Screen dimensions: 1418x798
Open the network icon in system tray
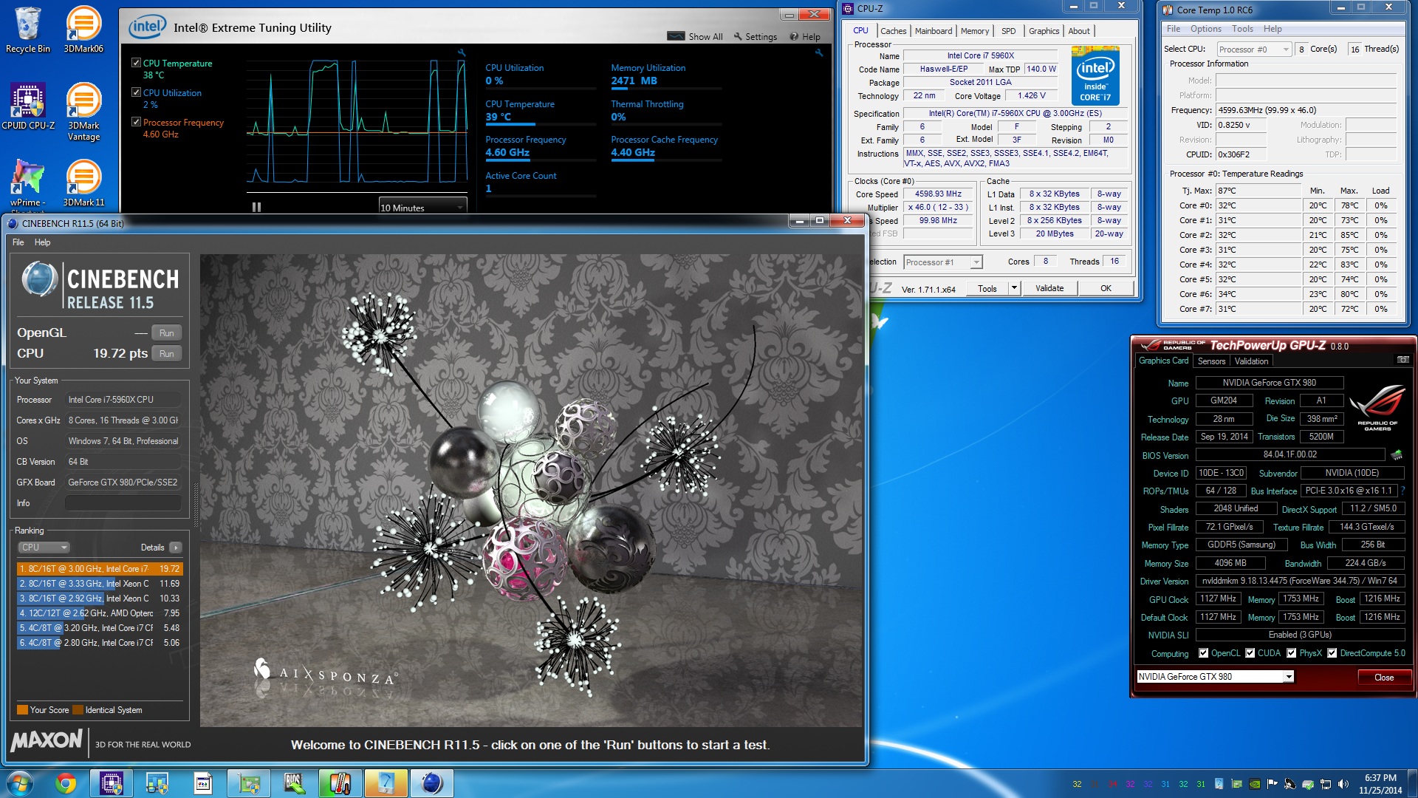1325,784
